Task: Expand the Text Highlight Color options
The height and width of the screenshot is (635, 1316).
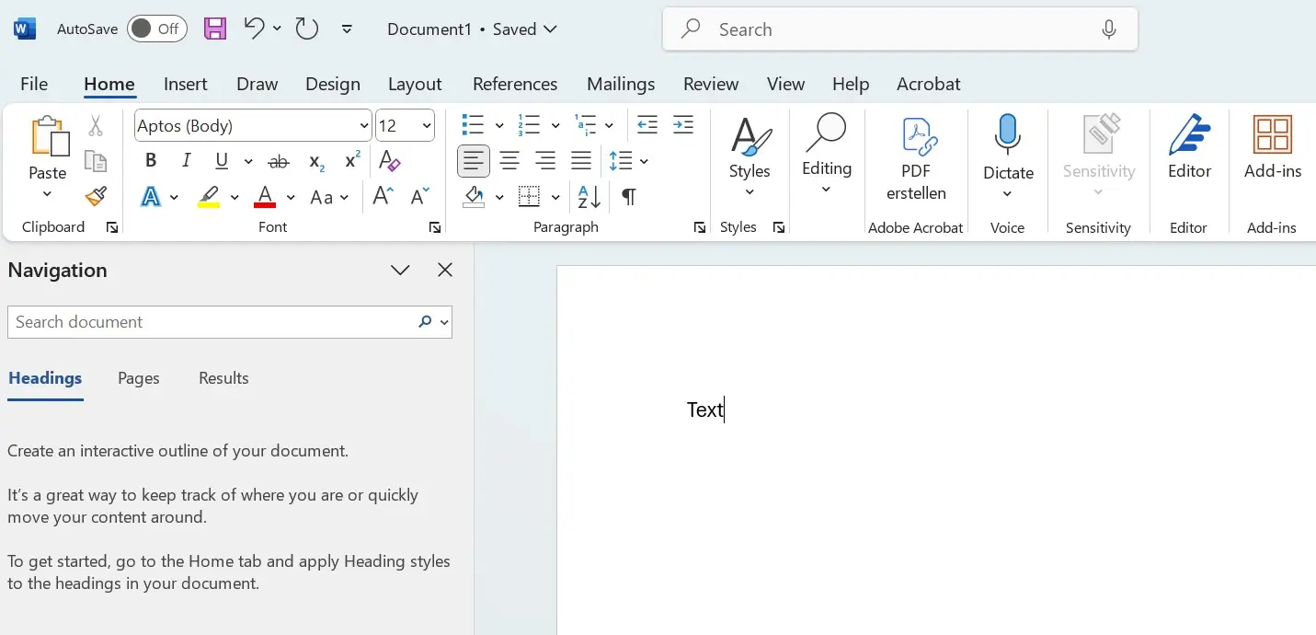Action: (235, 197)
